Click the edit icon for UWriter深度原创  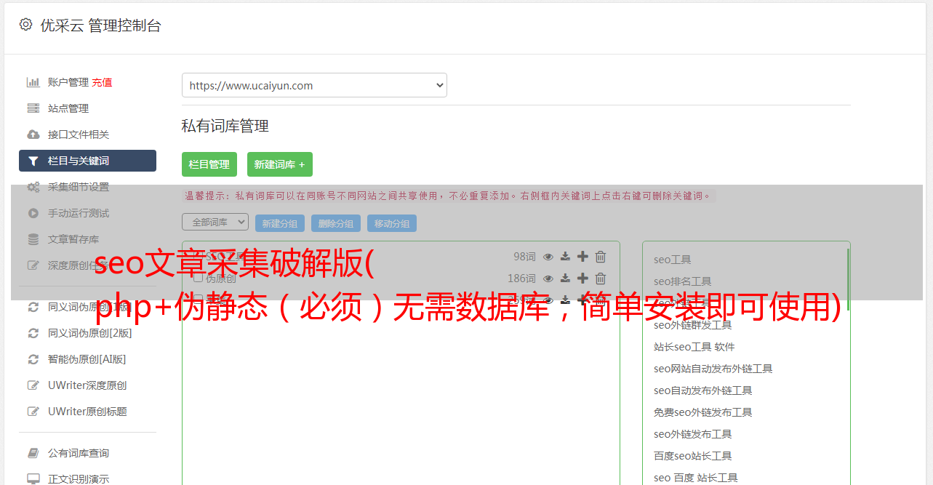33,385
